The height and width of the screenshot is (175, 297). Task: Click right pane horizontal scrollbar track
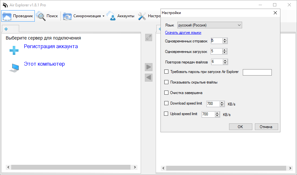coord(226,168)
